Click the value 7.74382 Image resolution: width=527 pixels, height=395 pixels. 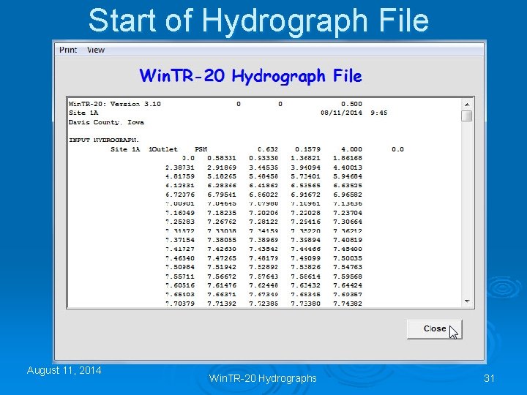(348, 304)
